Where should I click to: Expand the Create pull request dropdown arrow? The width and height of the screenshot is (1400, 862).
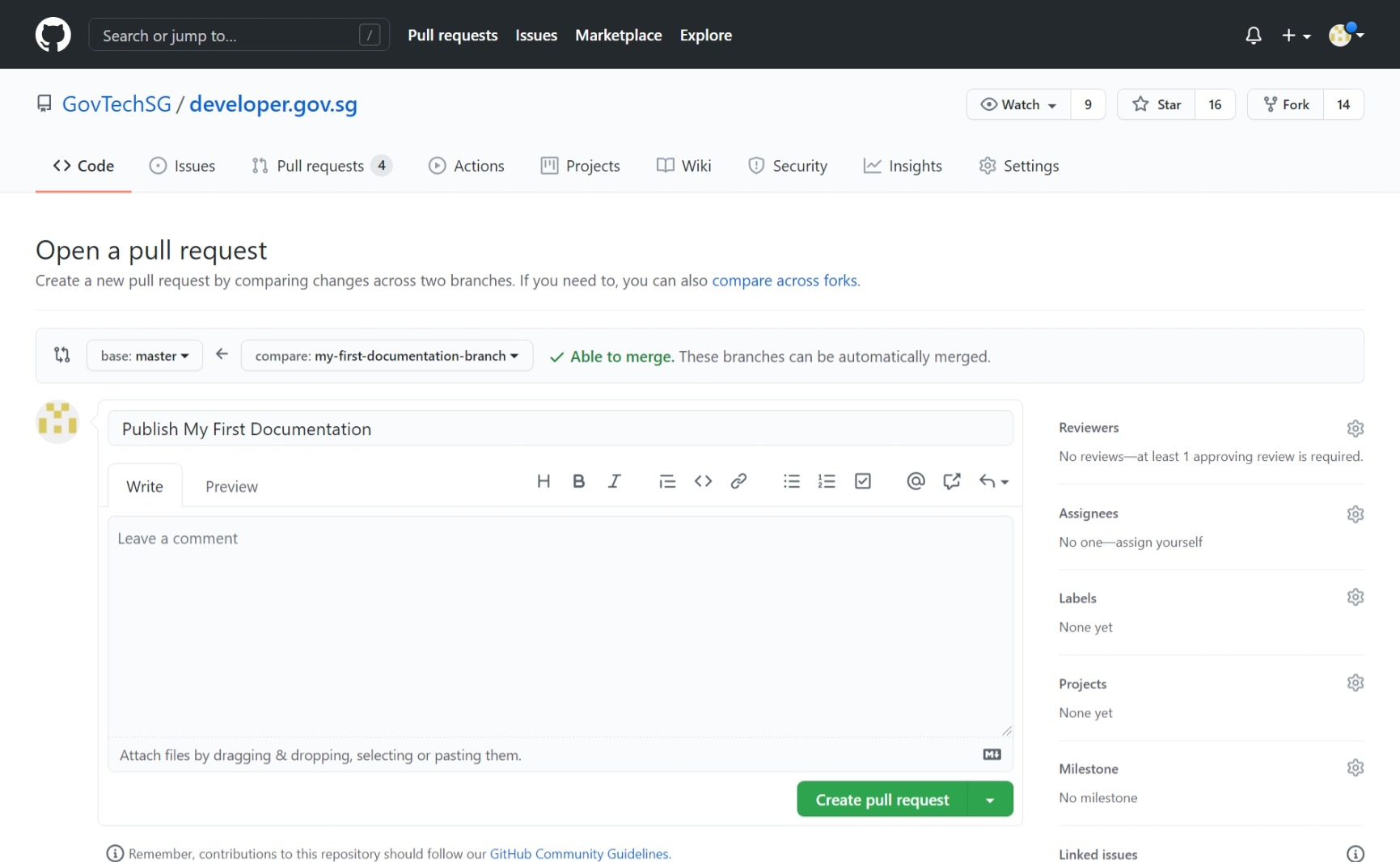990,799
